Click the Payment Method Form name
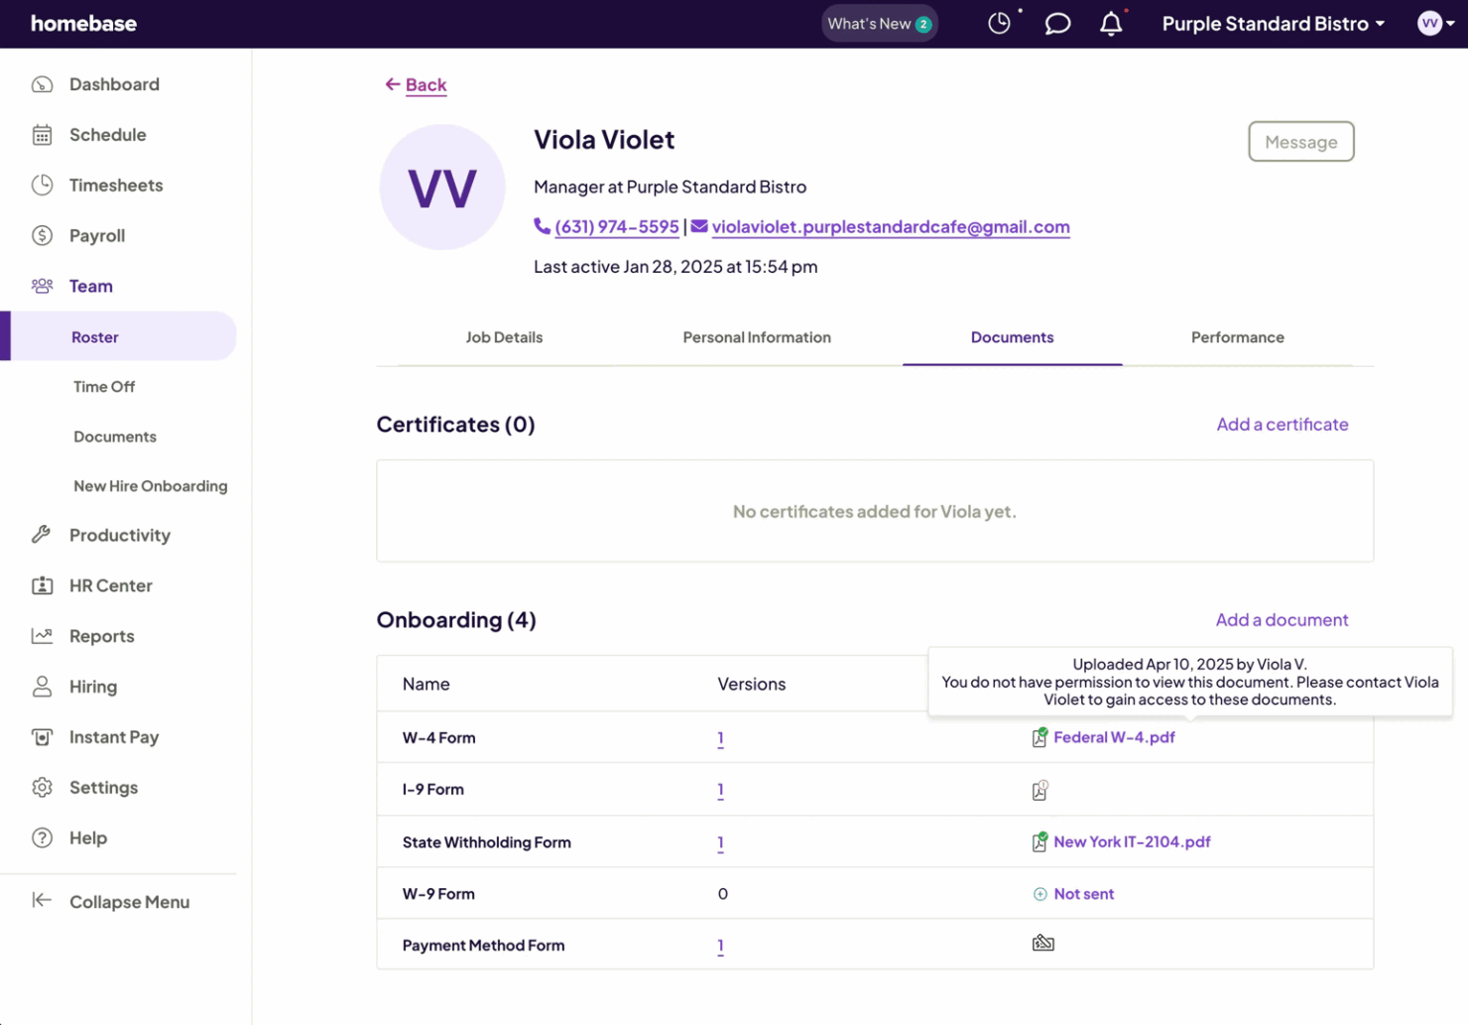1468x1025 pixels. coord(483,946)
